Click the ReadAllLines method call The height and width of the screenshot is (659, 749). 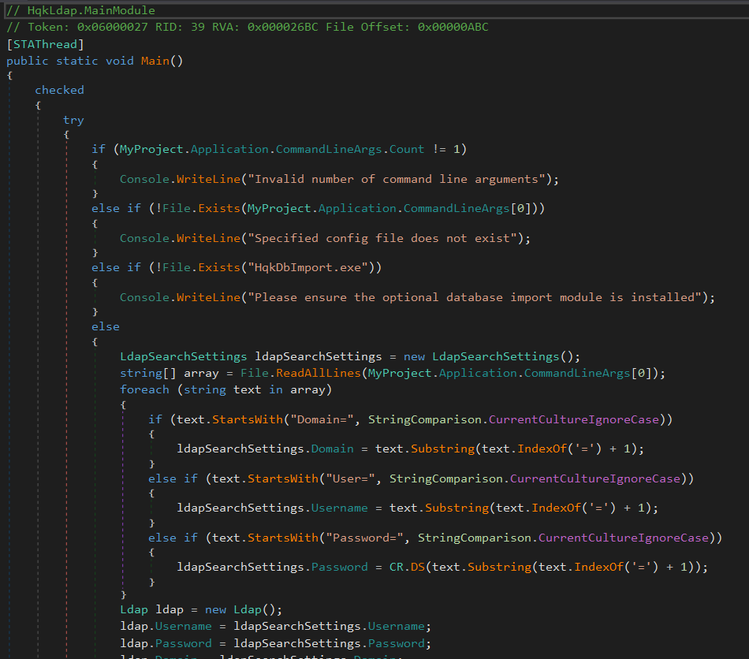click(x=319, y=374)
